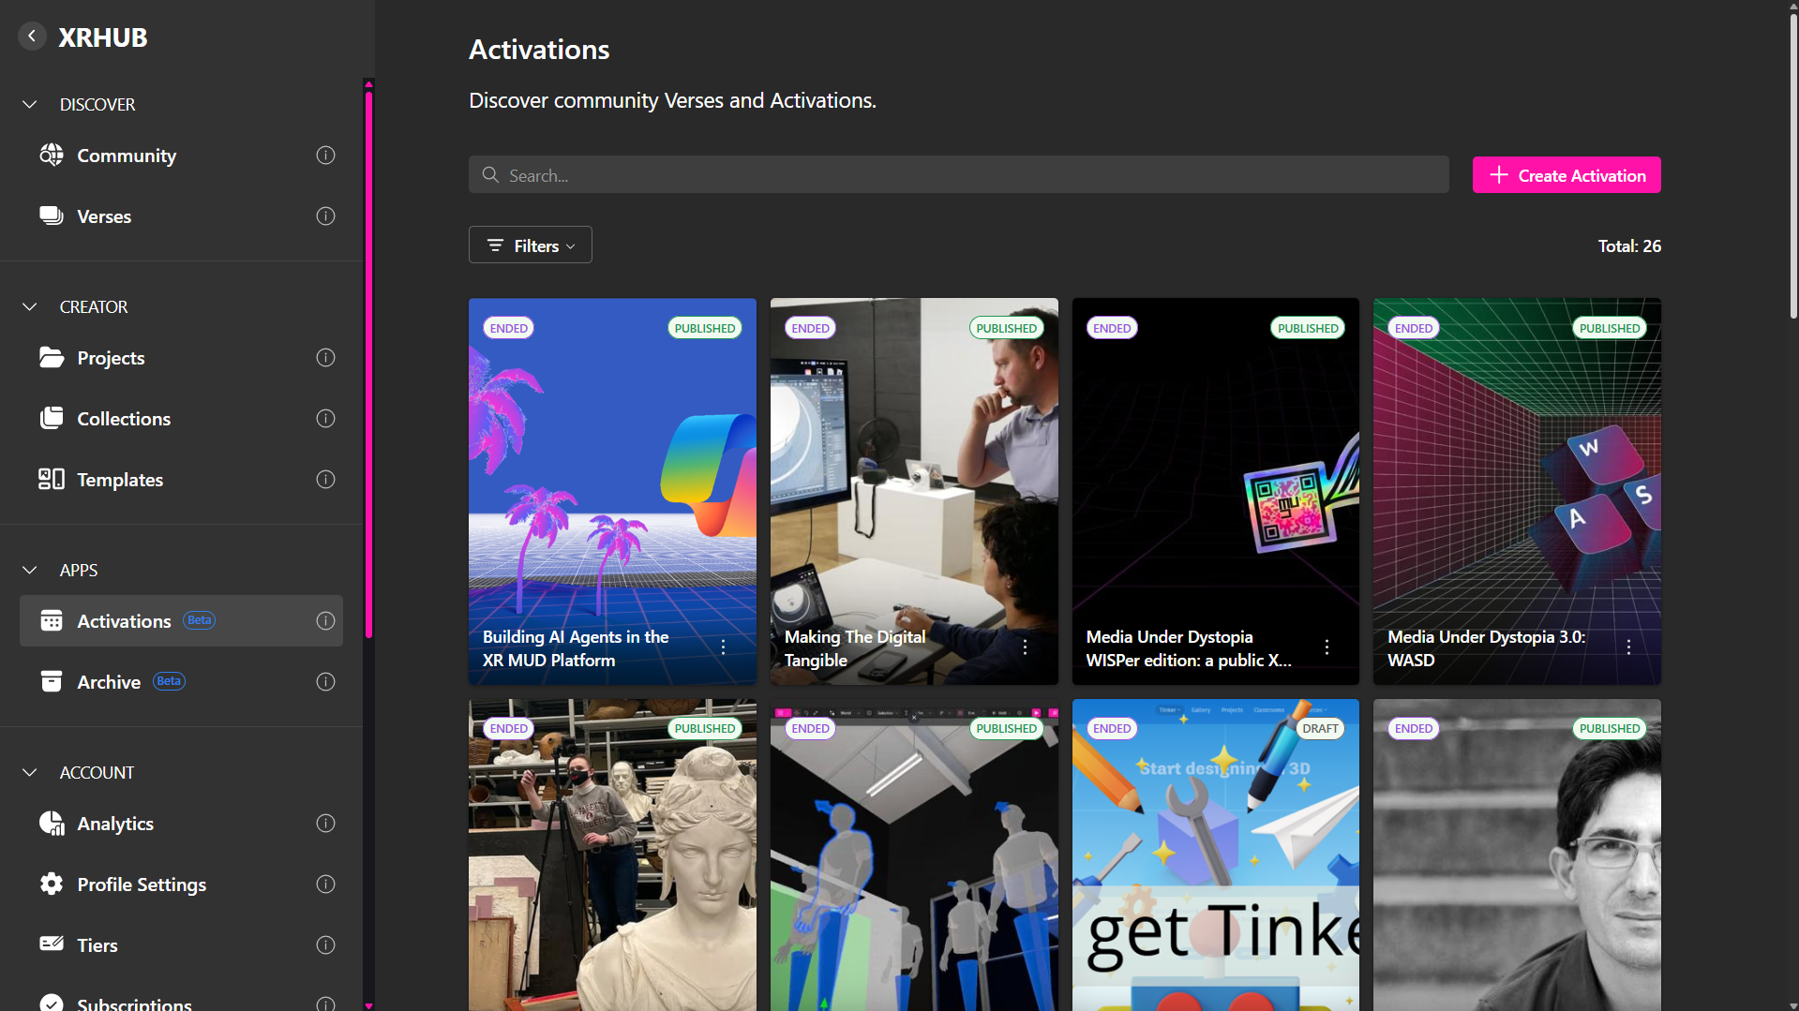Show info for Verses

pos(325,216)
